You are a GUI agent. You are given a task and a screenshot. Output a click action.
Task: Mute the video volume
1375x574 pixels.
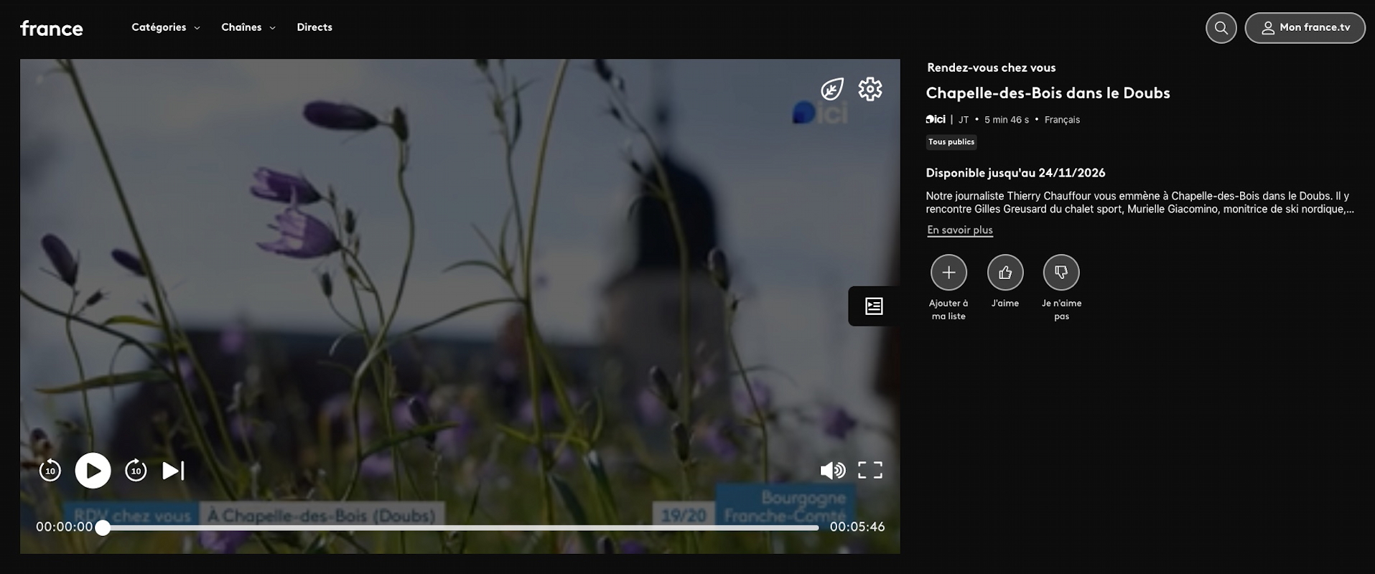832,471
